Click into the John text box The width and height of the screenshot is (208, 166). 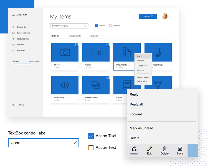(44, 143)
